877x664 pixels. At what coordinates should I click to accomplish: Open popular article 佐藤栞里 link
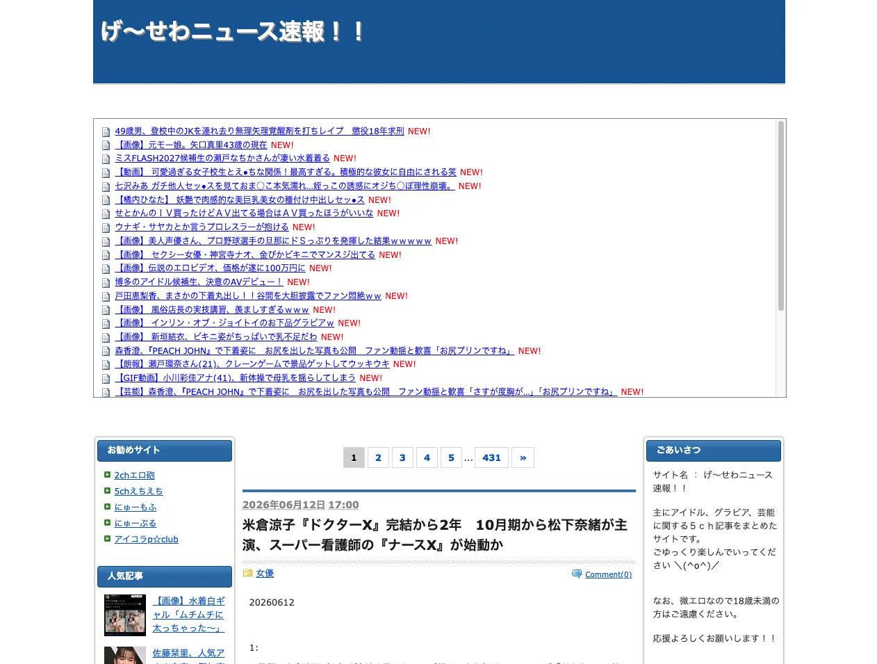pos(189,656)
